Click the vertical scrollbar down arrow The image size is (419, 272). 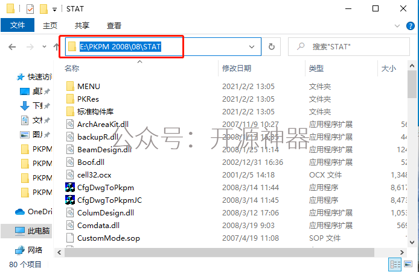pyautogui.click(x=412, y=243)
